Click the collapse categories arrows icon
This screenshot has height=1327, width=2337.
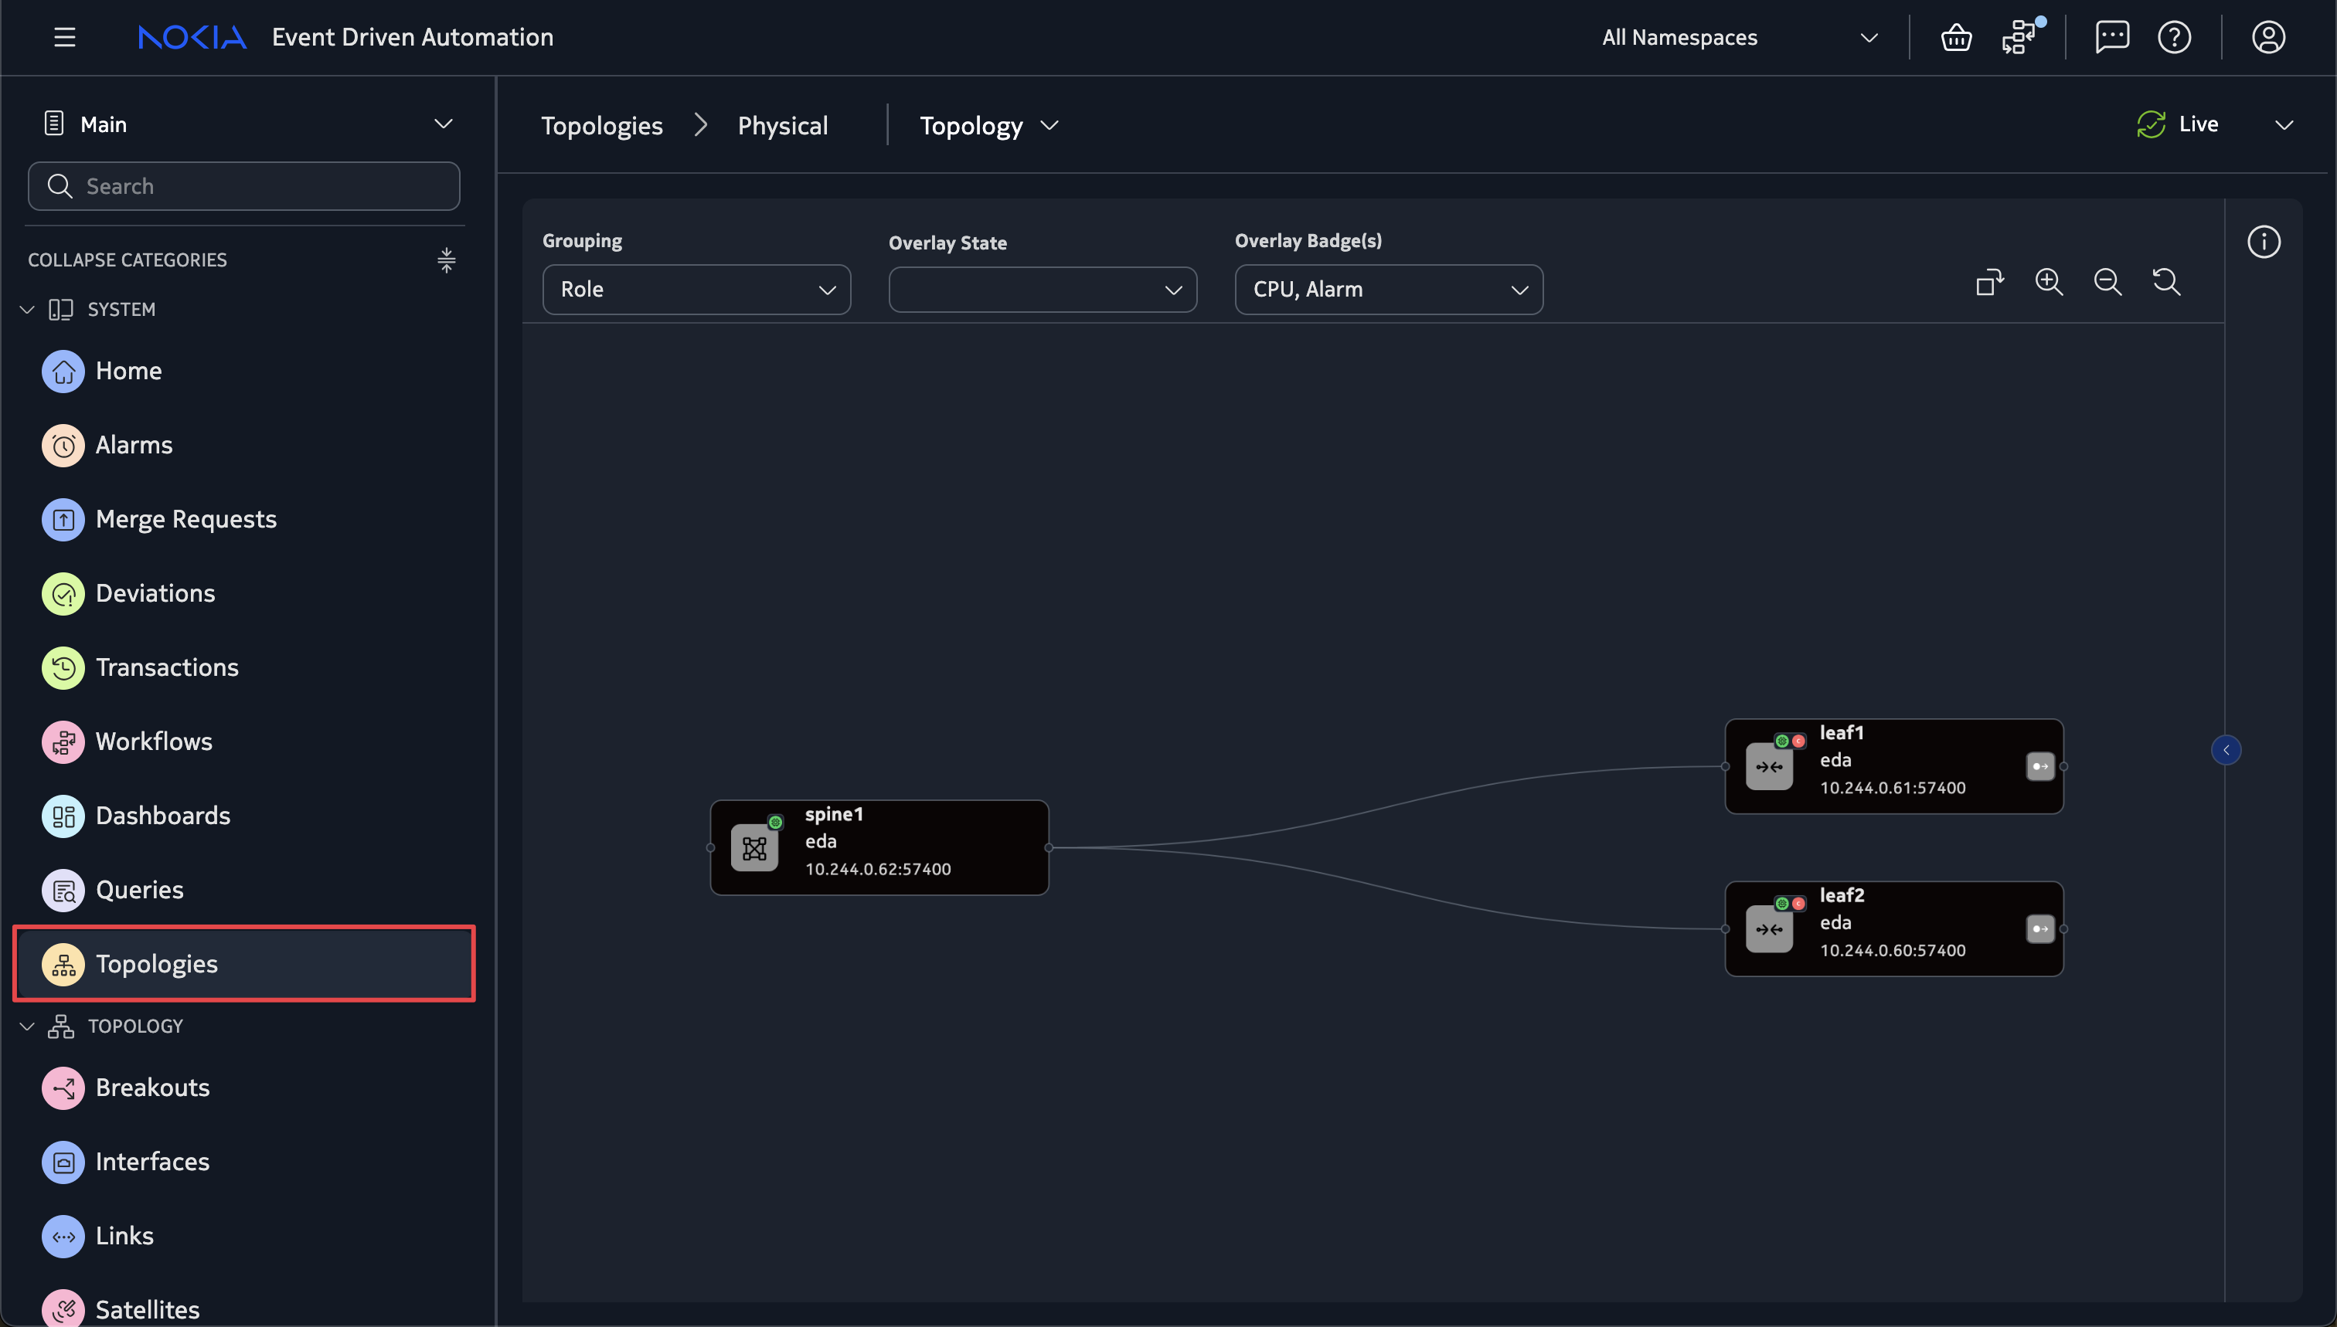pos(446,260)
